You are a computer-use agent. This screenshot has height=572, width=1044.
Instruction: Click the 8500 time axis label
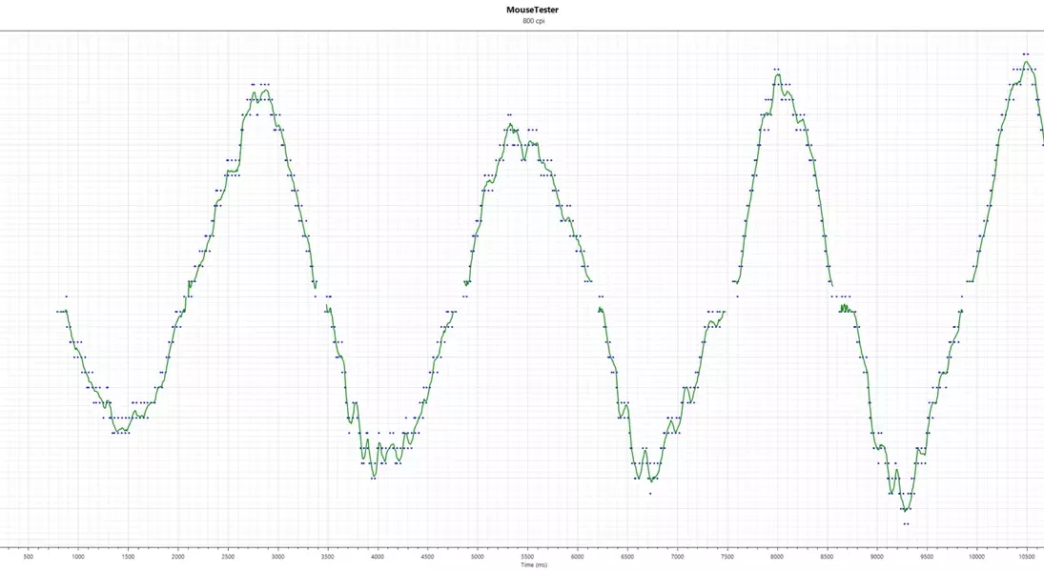[x=827, y=557]
